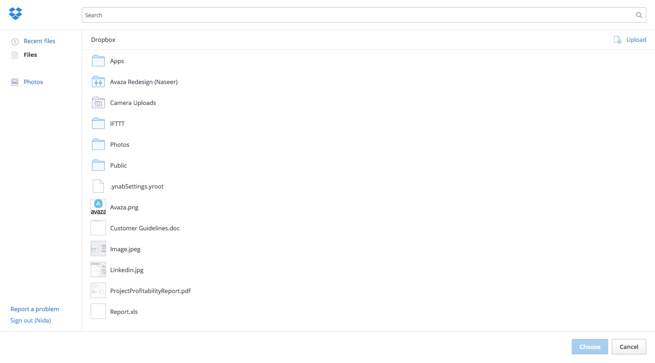Viewport: 655px width, 363px height.
Task: Focus the Search input field
Action: [364, 15]
